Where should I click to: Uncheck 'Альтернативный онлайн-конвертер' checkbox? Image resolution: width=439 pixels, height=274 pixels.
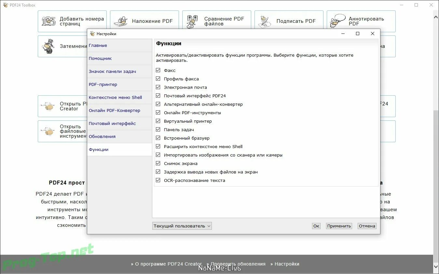click(x=158, y=104)
